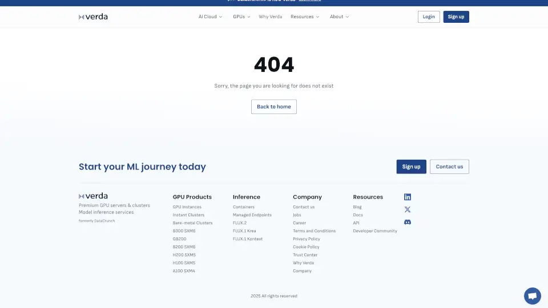
Task: Visit the Developer Community link
Action: click(374, 231)
